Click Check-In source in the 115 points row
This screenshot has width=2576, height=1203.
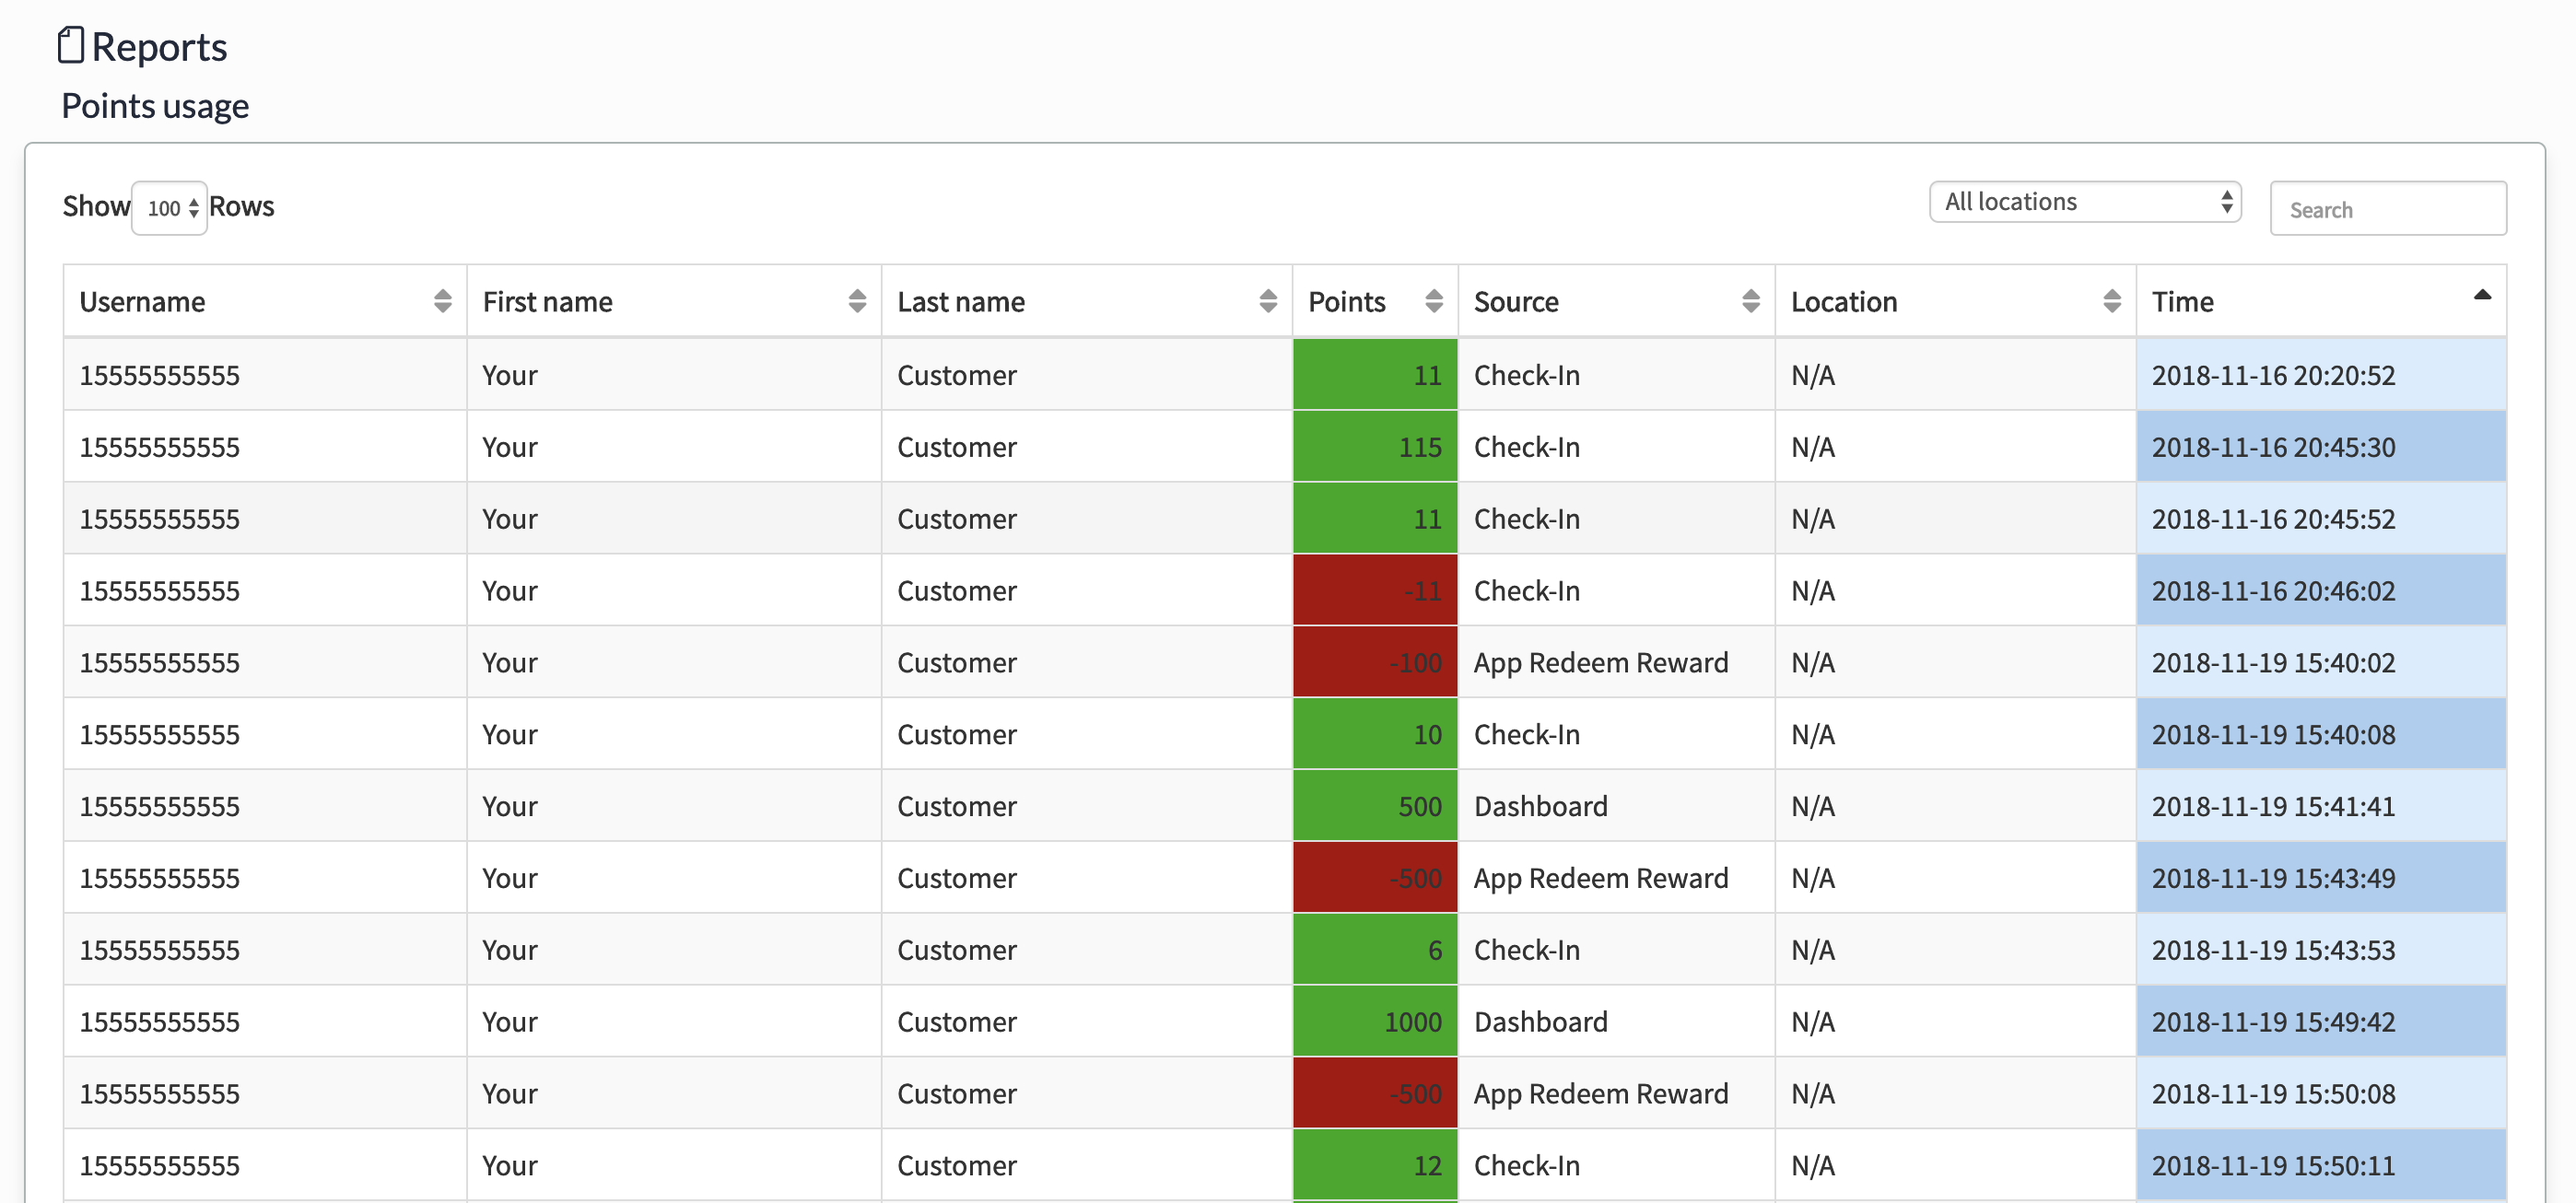pos(1526,447)
